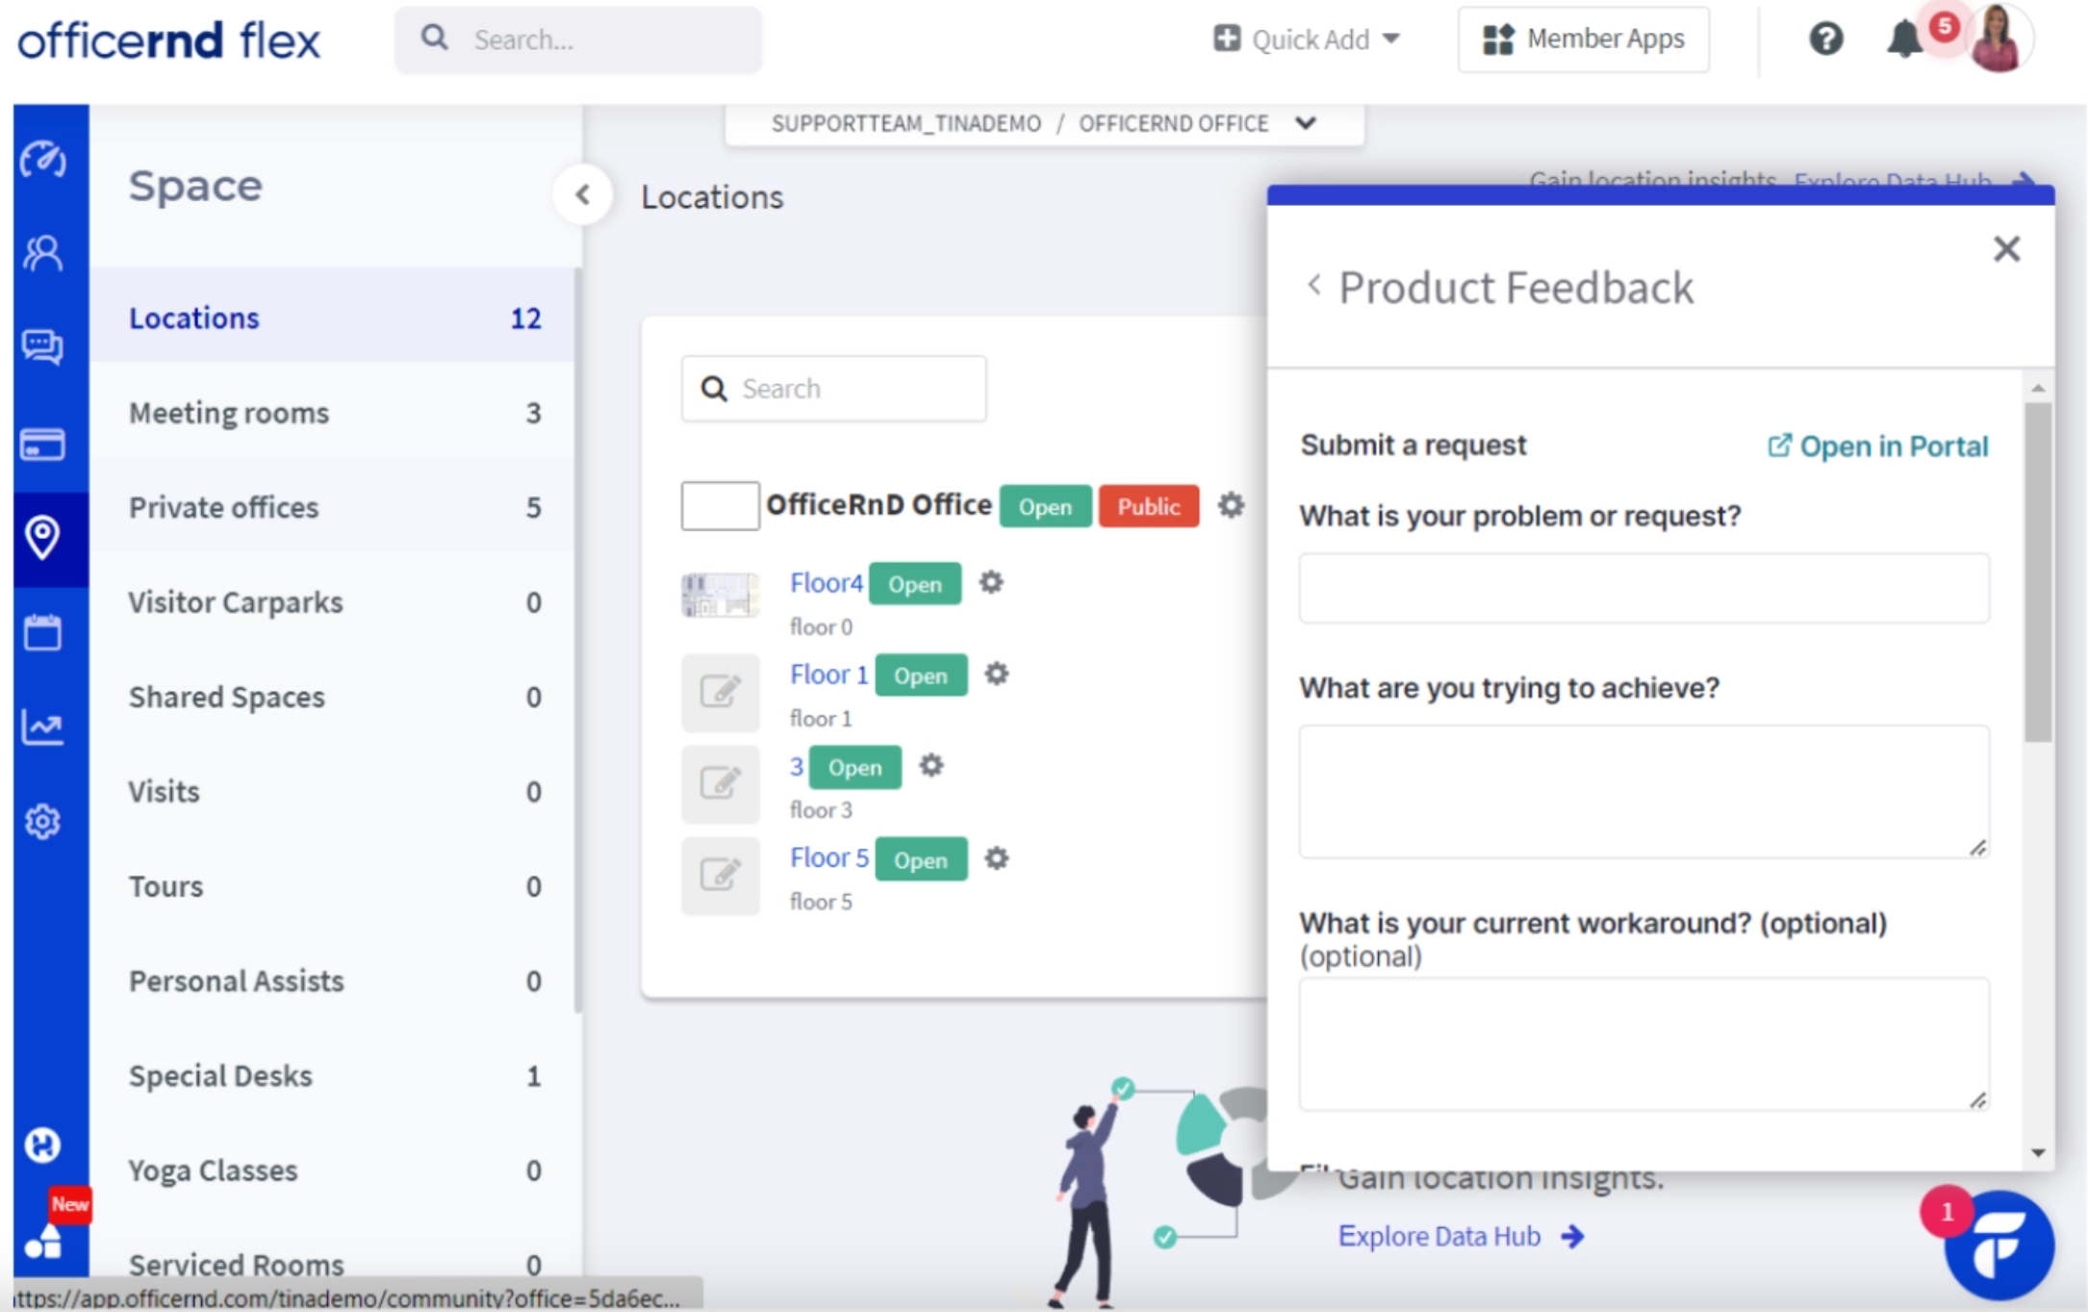Click the feedback panel vertical scrollbar thumb

[2037, 572]
